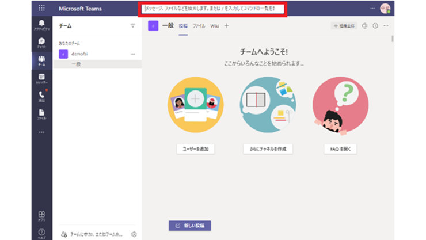
Task: Click the あなたのチーム heading
Action: coord(69,43)
